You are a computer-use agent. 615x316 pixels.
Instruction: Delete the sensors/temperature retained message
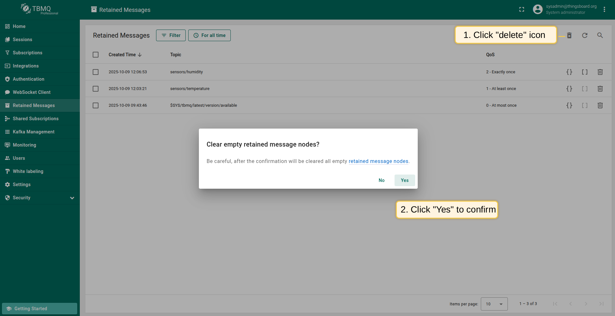[600, 89]
